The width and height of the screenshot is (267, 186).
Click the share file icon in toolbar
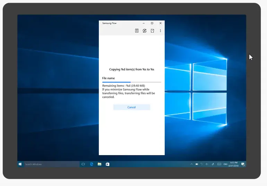click(153, 31)
